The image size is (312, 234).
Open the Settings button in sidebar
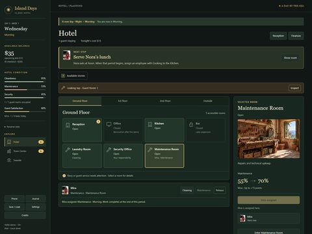click(x=36, y=207)
